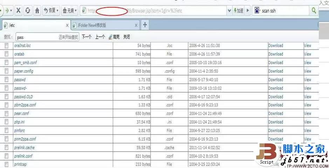Click 关闭 to close find bar
The height and width of the screenshot is (168, 329).
[x=126, y=37]
